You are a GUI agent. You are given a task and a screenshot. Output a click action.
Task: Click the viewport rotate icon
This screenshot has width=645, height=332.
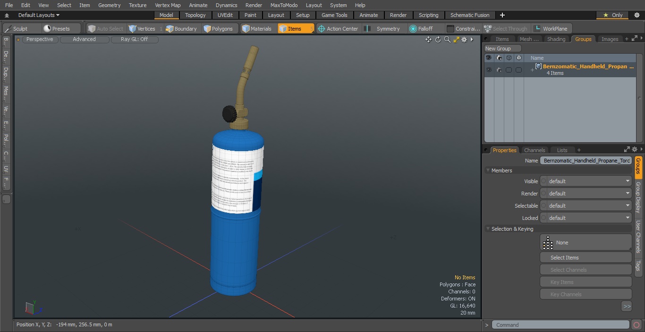[438, 40]
